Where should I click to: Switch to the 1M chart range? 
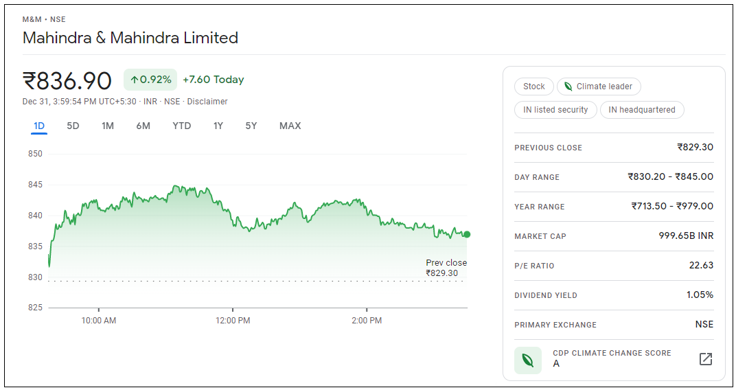tap(108, 126)
